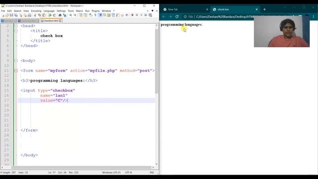Open Find with the binoculars icon
The height and width of the screenshot is (179, 318).
click(60, 15)
